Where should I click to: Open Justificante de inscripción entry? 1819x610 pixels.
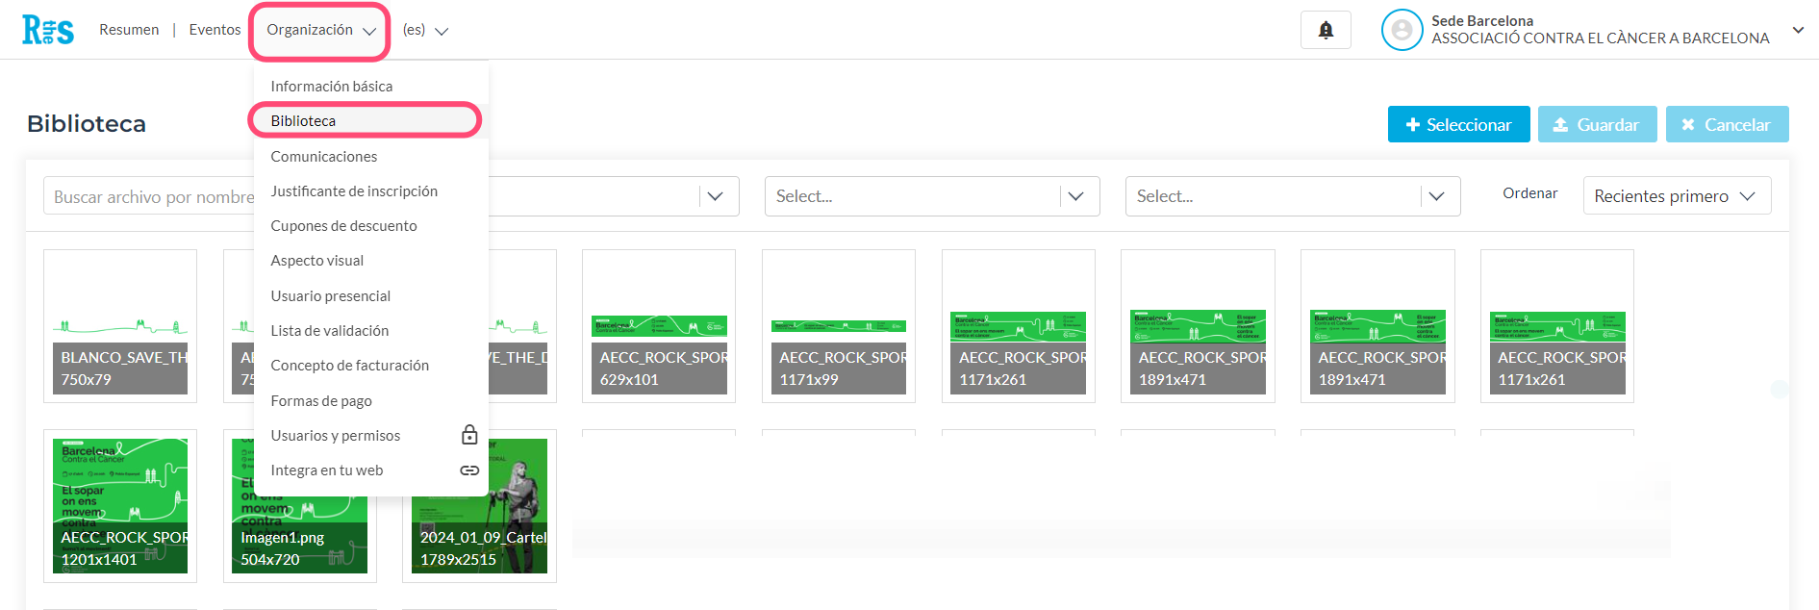(x=371, y=191)
